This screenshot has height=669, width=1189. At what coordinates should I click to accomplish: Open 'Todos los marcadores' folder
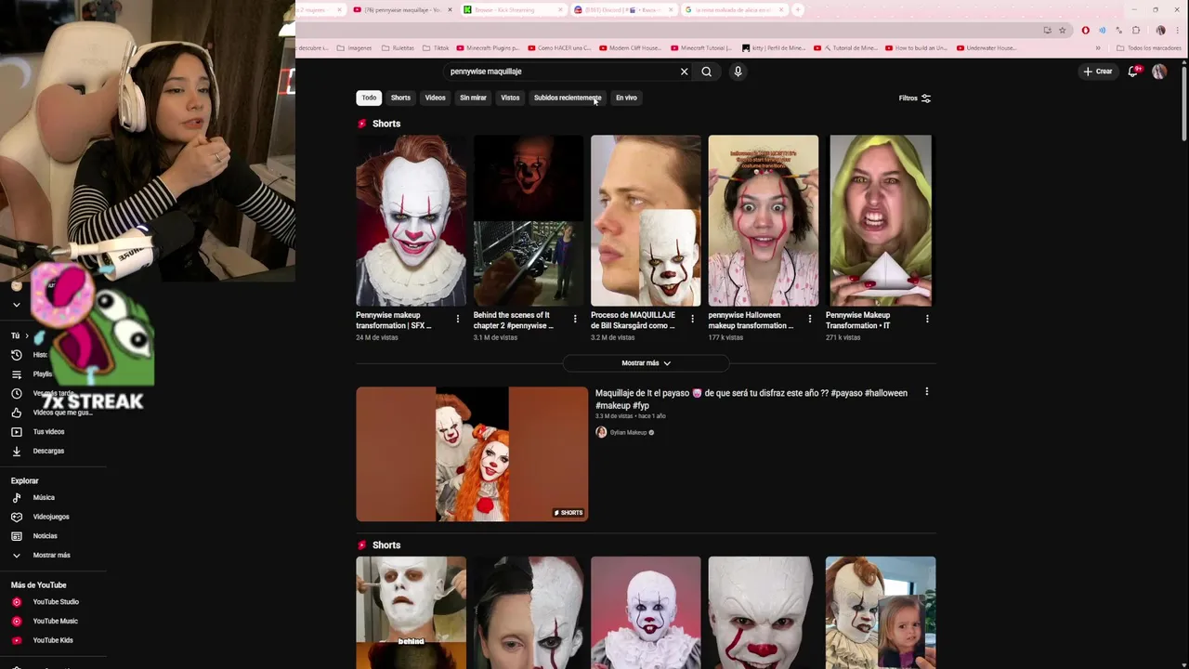[x=1149, y=47]
